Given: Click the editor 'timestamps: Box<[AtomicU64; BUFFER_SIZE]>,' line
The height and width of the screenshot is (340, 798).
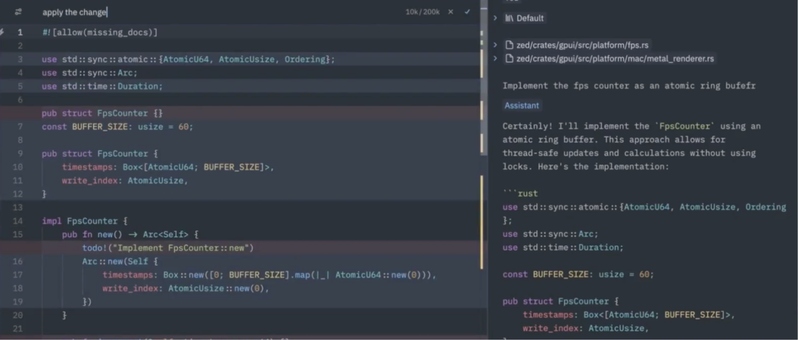Looking at the screenshot, I should (168, 166).
